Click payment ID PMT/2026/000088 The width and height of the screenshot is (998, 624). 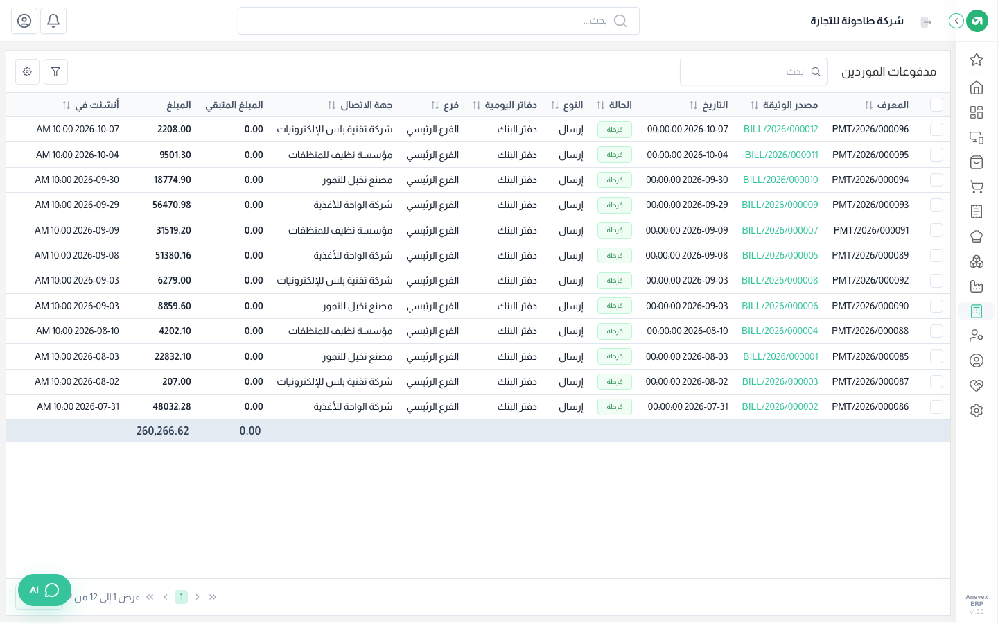[870, 331]
